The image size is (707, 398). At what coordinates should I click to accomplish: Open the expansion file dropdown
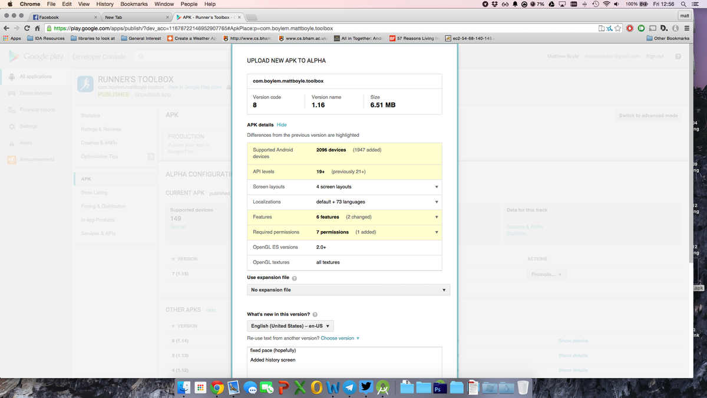click(349, 290)
